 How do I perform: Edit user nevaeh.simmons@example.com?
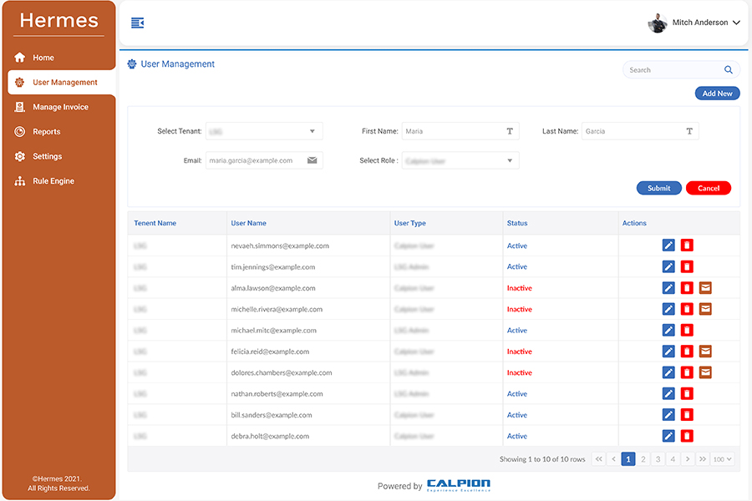pos(668,245)
